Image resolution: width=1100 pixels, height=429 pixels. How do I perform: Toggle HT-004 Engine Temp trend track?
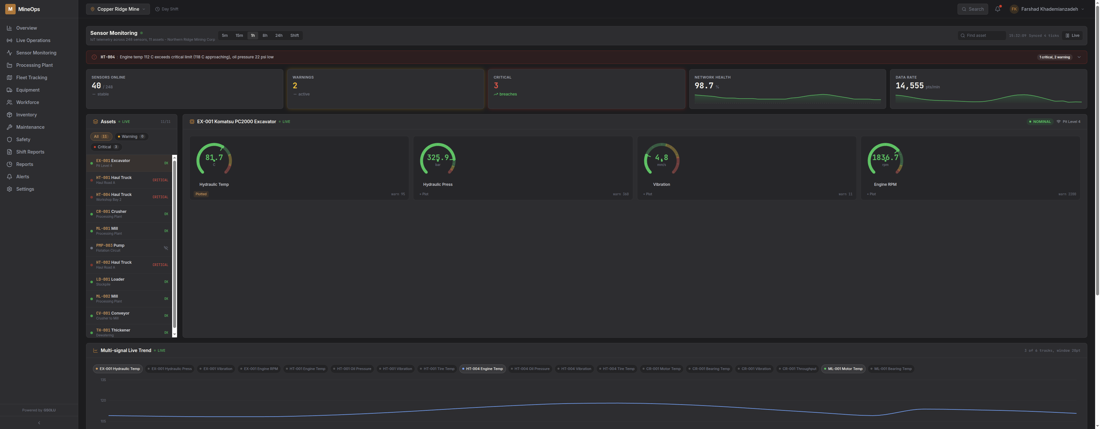click(483, 369)
